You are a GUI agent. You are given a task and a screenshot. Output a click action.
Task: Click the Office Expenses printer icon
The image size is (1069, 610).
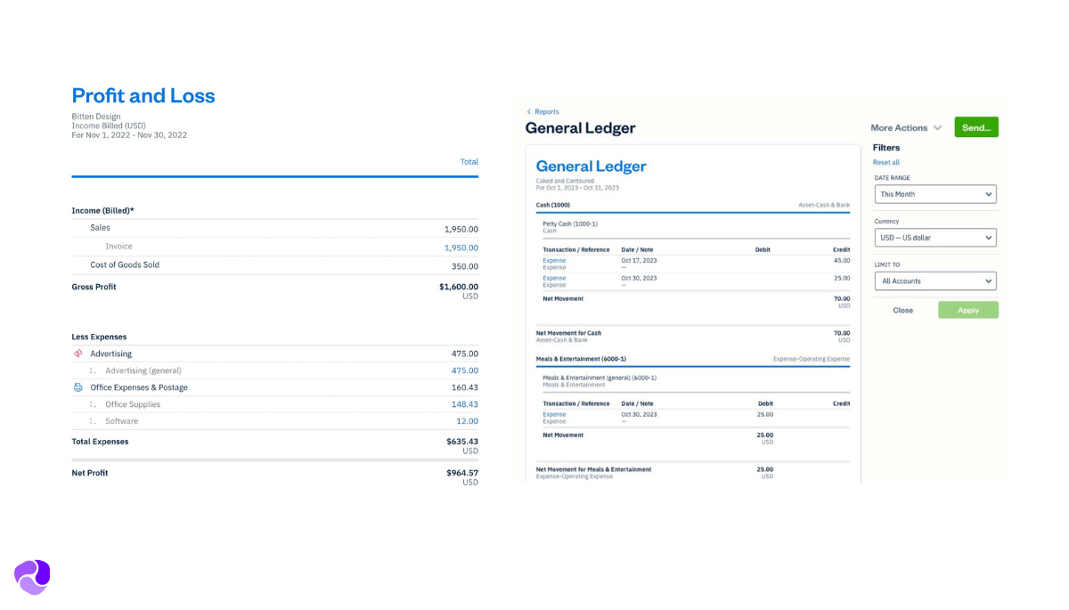pos(78,387)
